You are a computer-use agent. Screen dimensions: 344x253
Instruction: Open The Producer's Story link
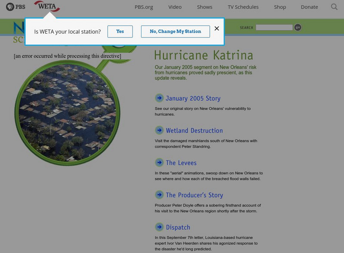point(194,195)
